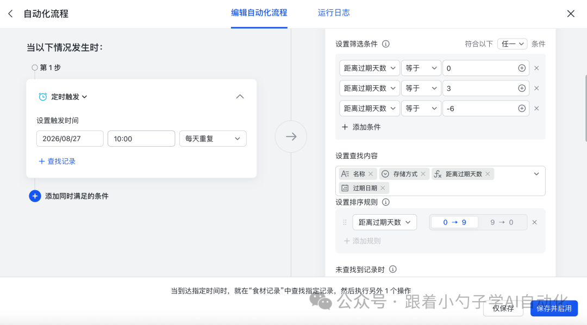Viewport: 587px width, 325px height.
Task: Click the 存储方式 single-select icon
Action: [x=385, y=174]
